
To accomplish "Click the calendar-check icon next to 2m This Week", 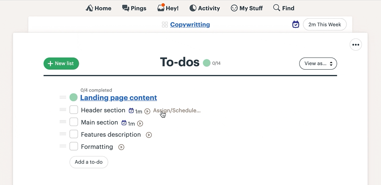I will click(295, 25).
